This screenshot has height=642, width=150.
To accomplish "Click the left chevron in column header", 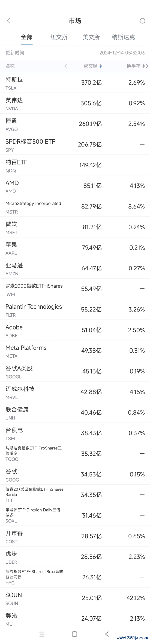I will [x=65, y=66].
